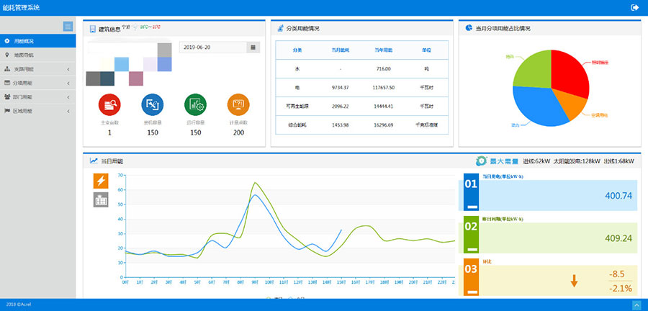Expand the 分项用能 sidebar submenu
This screenshot has height=311, width=648.
(37, 83)
